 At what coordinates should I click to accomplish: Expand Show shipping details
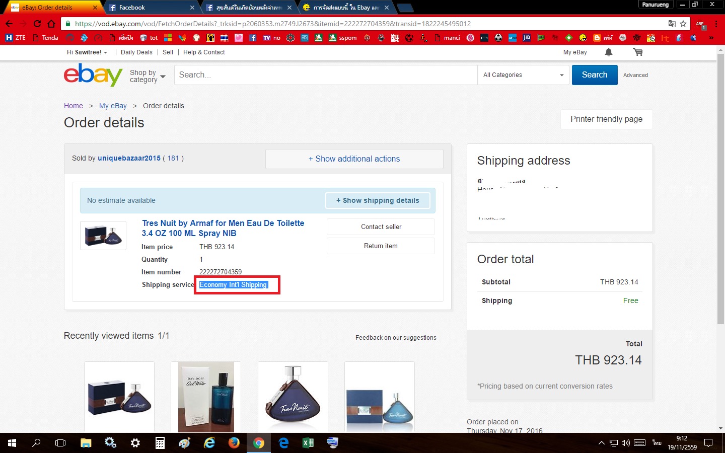click(x=378, y=200)
